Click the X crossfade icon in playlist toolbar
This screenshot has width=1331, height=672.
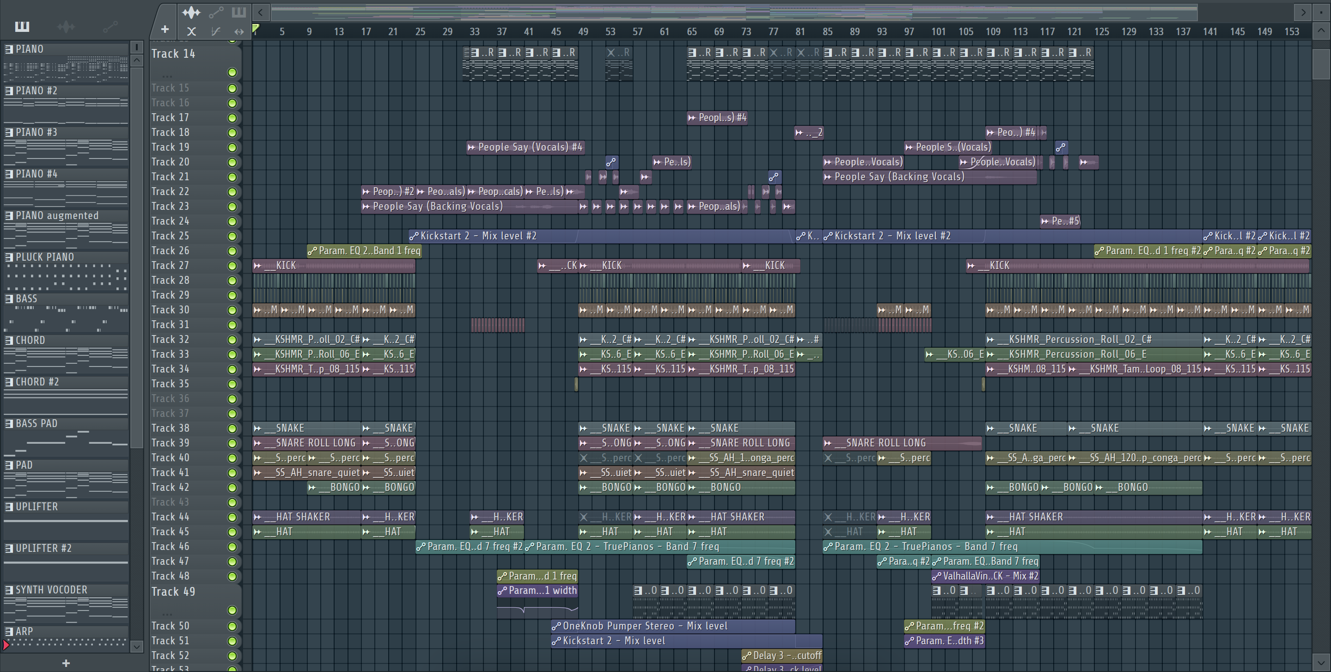(191, 31)
